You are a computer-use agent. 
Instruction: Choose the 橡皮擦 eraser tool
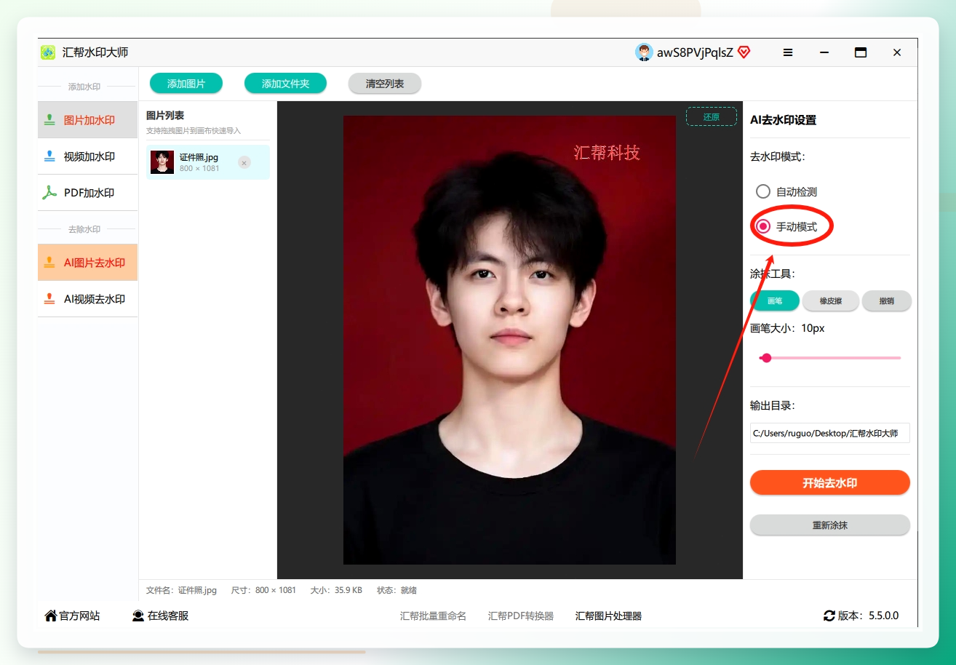[x=830, y=300]
